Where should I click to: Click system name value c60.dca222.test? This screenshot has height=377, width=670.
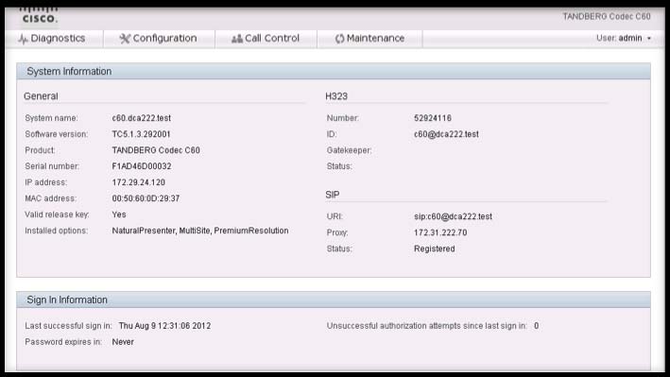(x=142, y=118)
